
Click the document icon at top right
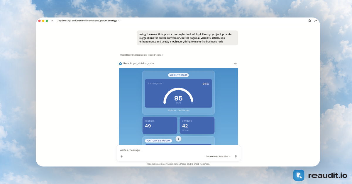pyautogui.click(x=309, y=21)
